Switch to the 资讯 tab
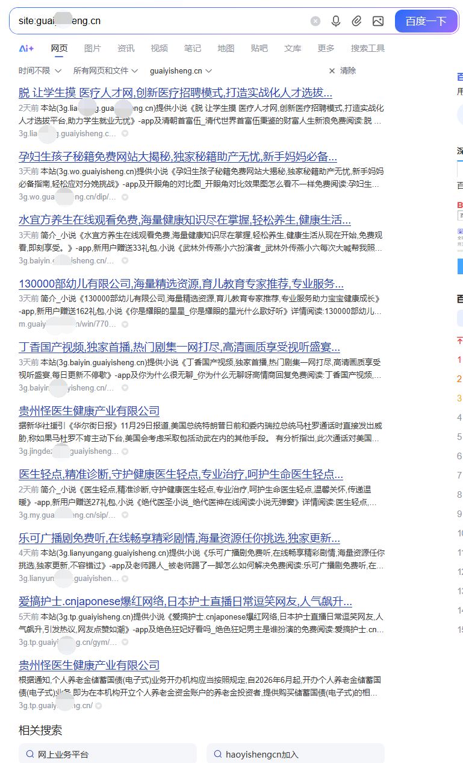This screenshot has height=763, width=463. click(126, 48)
